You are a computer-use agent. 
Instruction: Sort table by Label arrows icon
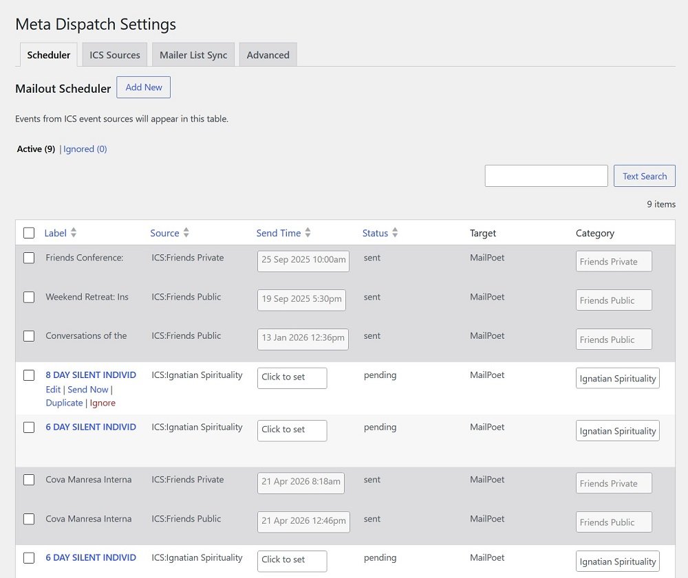[74, 233]
